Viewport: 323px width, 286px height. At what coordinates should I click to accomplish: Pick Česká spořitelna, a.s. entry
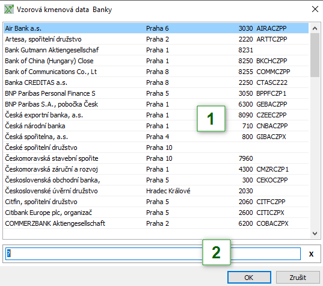(156, 137)
